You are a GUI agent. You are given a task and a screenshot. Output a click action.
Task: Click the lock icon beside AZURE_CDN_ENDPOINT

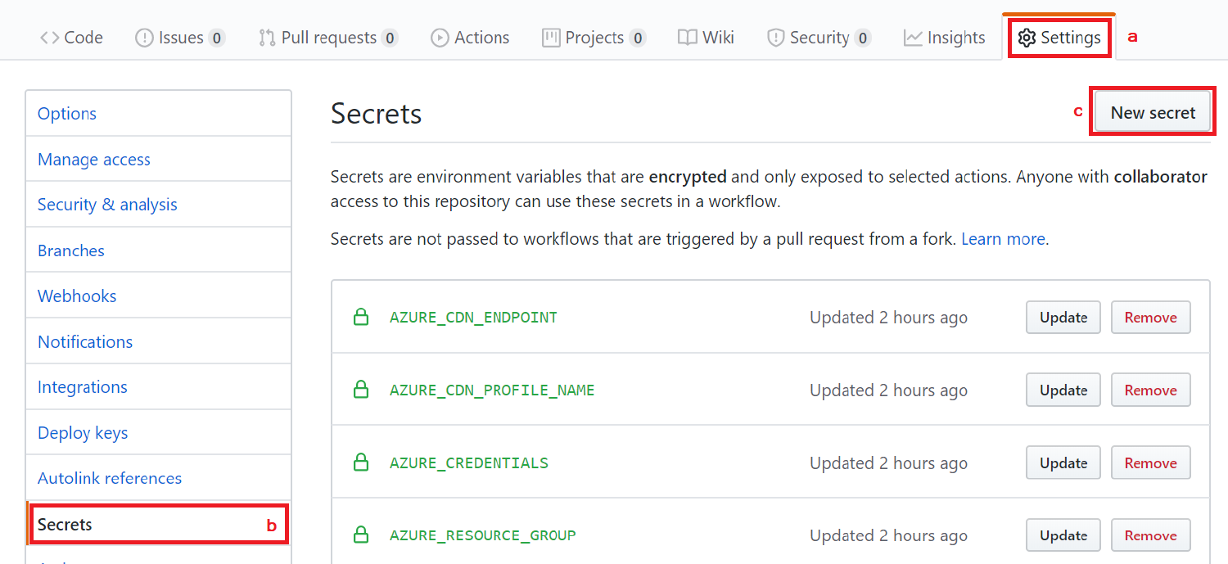click(x=360, y=318)
